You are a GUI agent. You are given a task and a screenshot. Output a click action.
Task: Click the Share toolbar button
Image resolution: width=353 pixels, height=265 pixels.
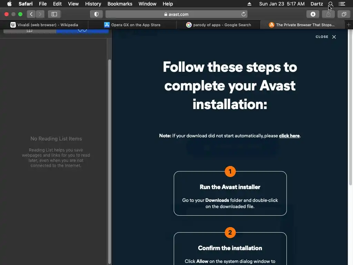(328, 14)
